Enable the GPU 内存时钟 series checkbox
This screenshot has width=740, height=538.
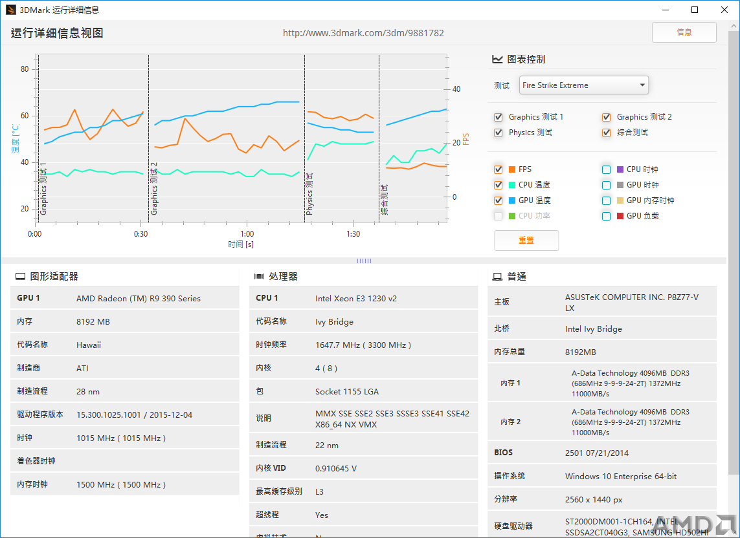click(x=607, y=200)
